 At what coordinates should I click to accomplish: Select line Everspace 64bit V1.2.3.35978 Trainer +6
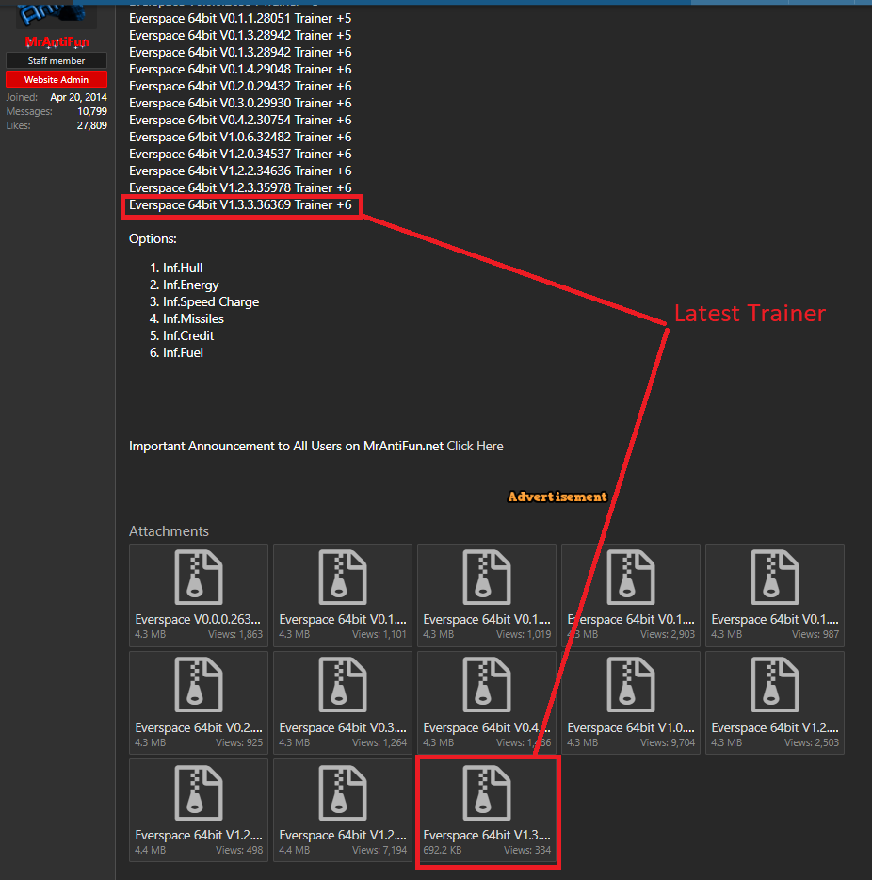pos(240,188)
